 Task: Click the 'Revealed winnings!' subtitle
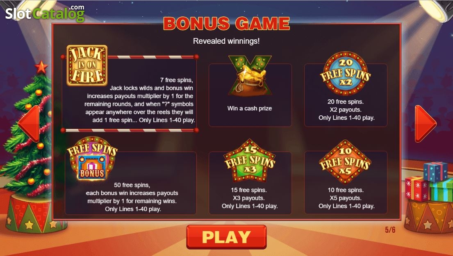(x=226, y=41)
